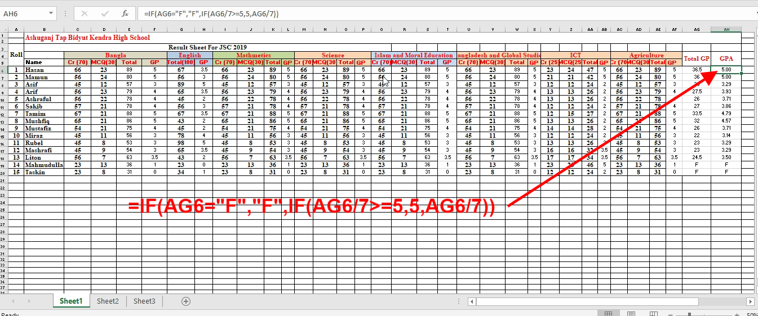Switch to the Sheet2 tab
Image resolution: width=758 pixels, height=316 pixels.
[108, 301]
